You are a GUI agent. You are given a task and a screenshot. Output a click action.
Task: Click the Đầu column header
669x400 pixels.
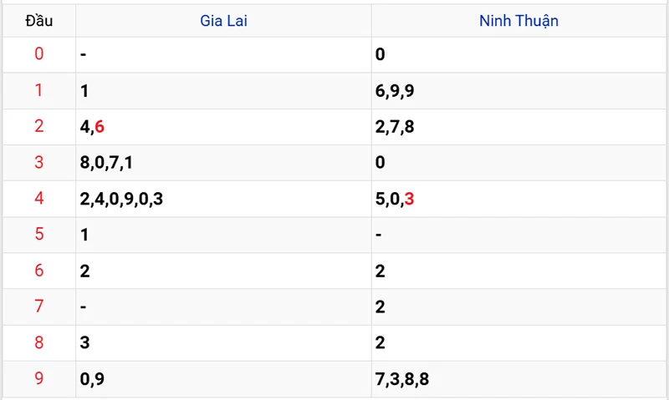38,21
